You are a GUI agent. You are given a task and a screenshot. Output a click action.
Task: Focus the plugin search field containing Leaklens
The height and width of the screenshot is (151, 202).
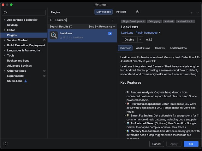(82, 20)
